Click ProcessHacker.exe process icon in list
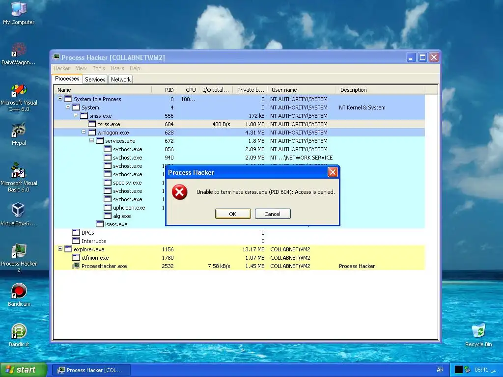 pos(76,266)
